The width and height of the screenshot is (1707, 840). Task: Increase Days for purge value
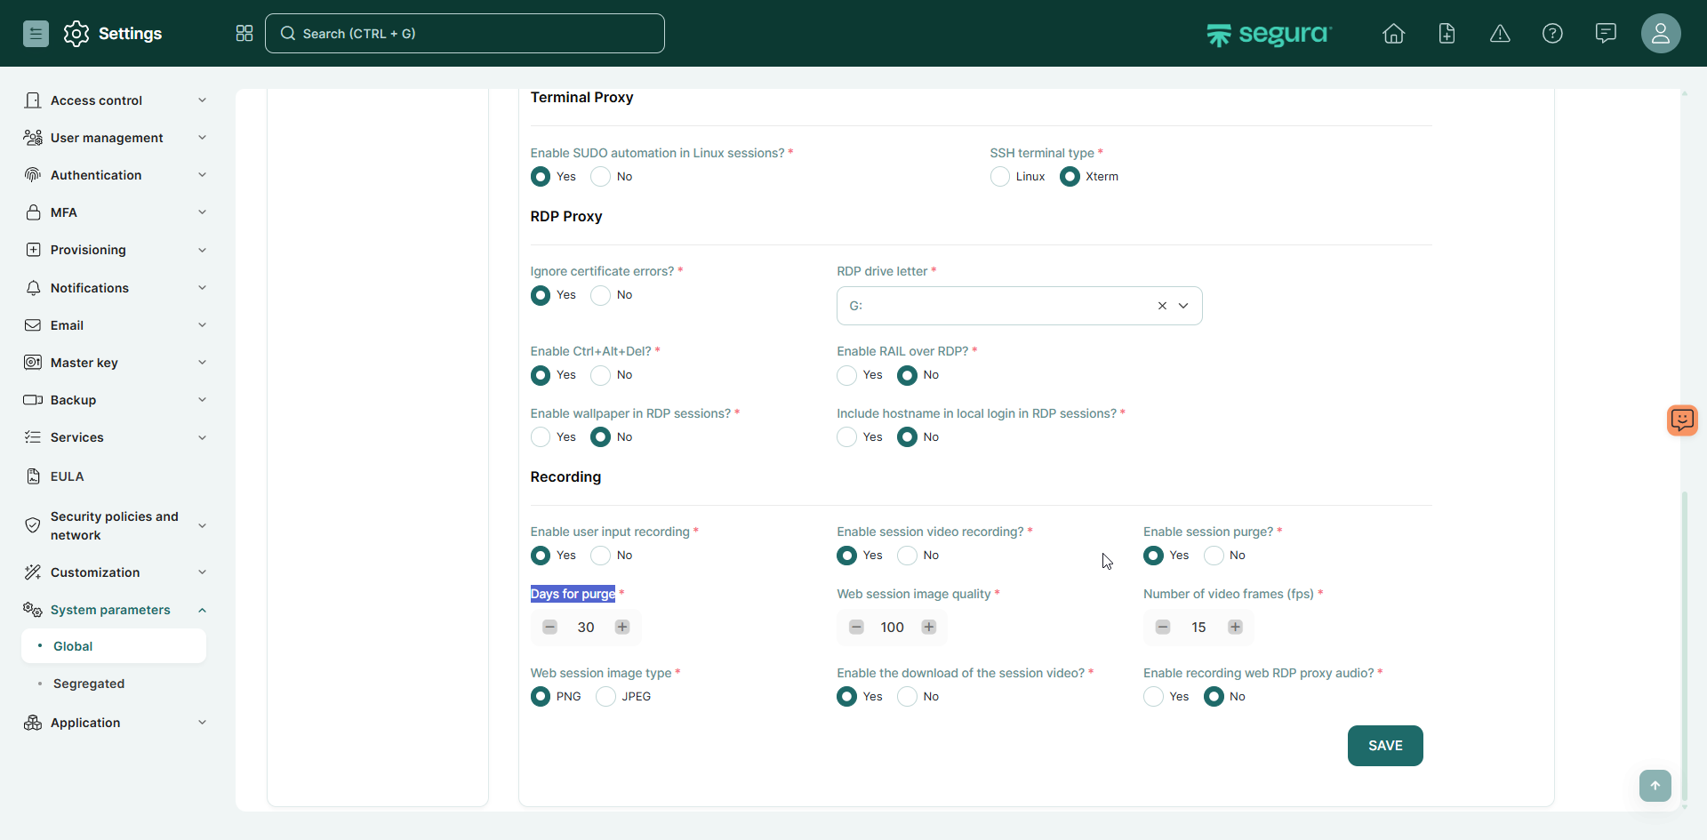tap(622, 628)
